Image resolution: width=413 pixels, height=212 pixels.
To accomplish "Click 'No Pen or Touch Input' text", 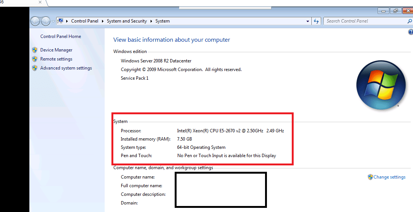I will click(x=200, y=156).
